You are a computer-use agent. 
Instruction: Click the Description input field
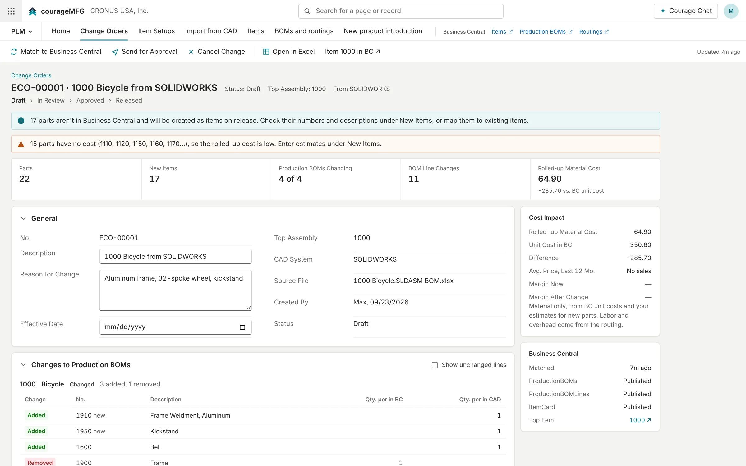point(175,256)
